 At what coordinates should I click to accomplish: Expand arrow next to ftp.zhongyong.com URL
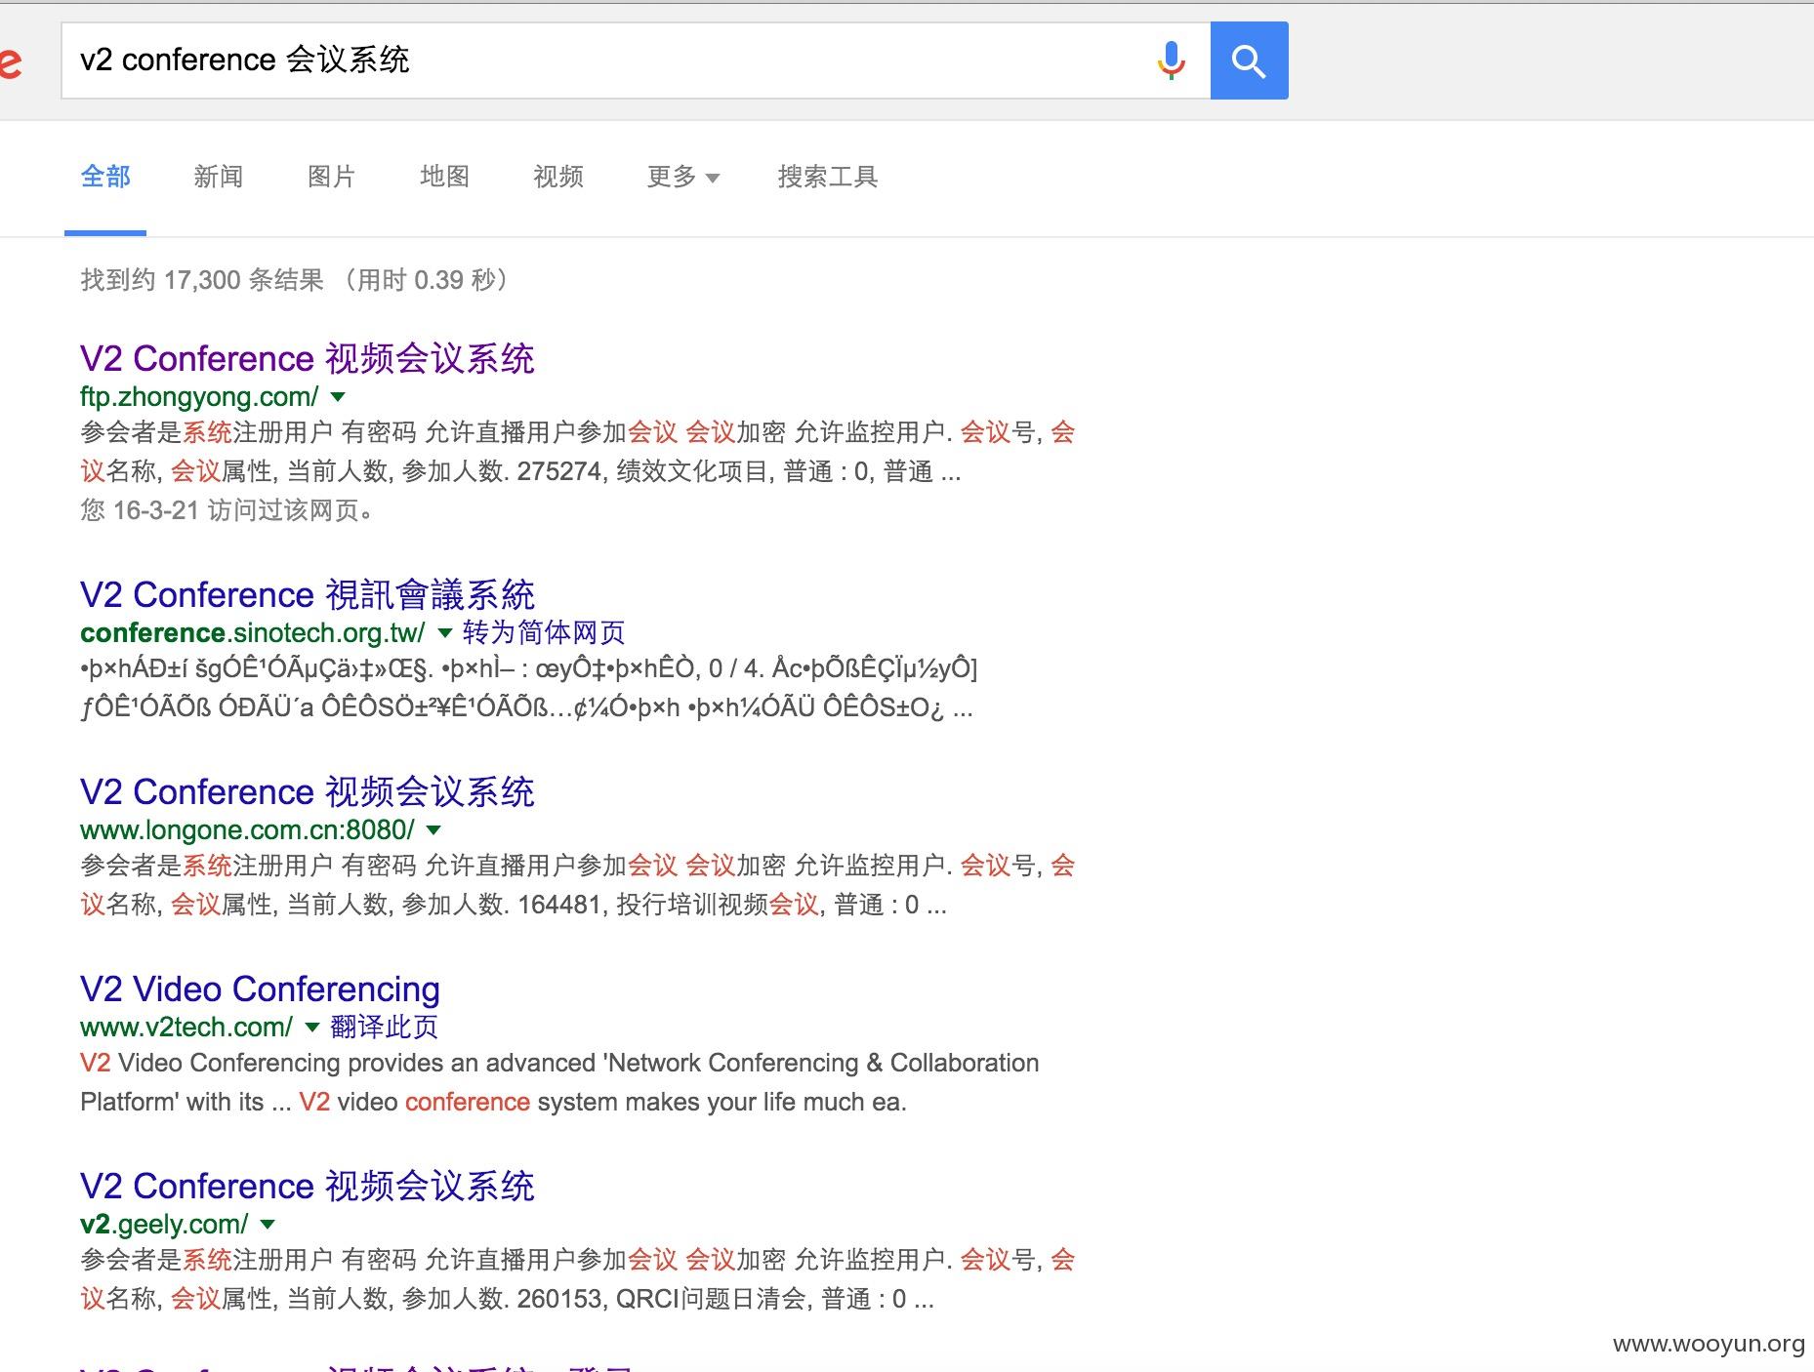point(338,396)
